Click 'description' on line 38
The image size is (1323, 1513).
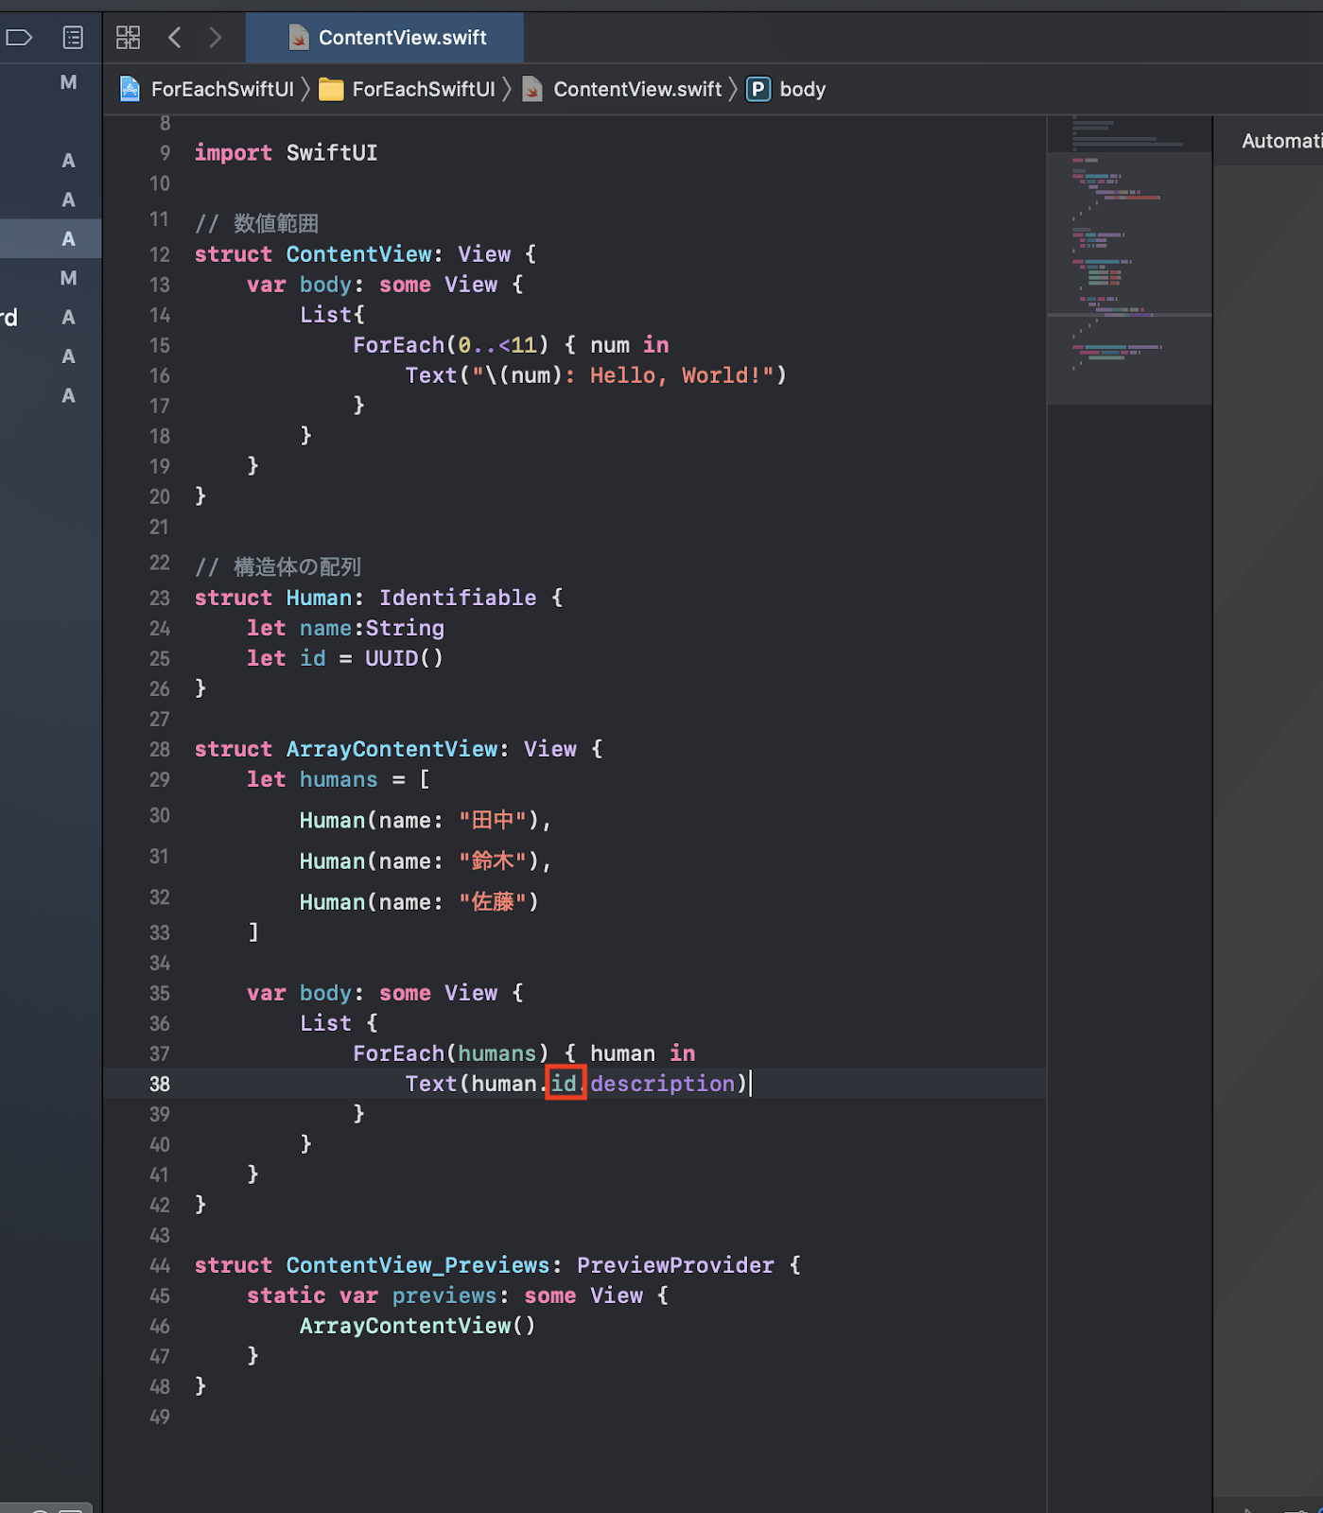point(662,1084)
